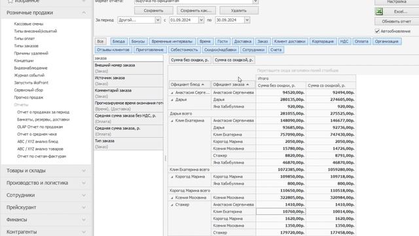Image resolution: width=419 pixels, height=236 pixels.
Task: Select the Корпорация filter tab
Action: [323, 41]
